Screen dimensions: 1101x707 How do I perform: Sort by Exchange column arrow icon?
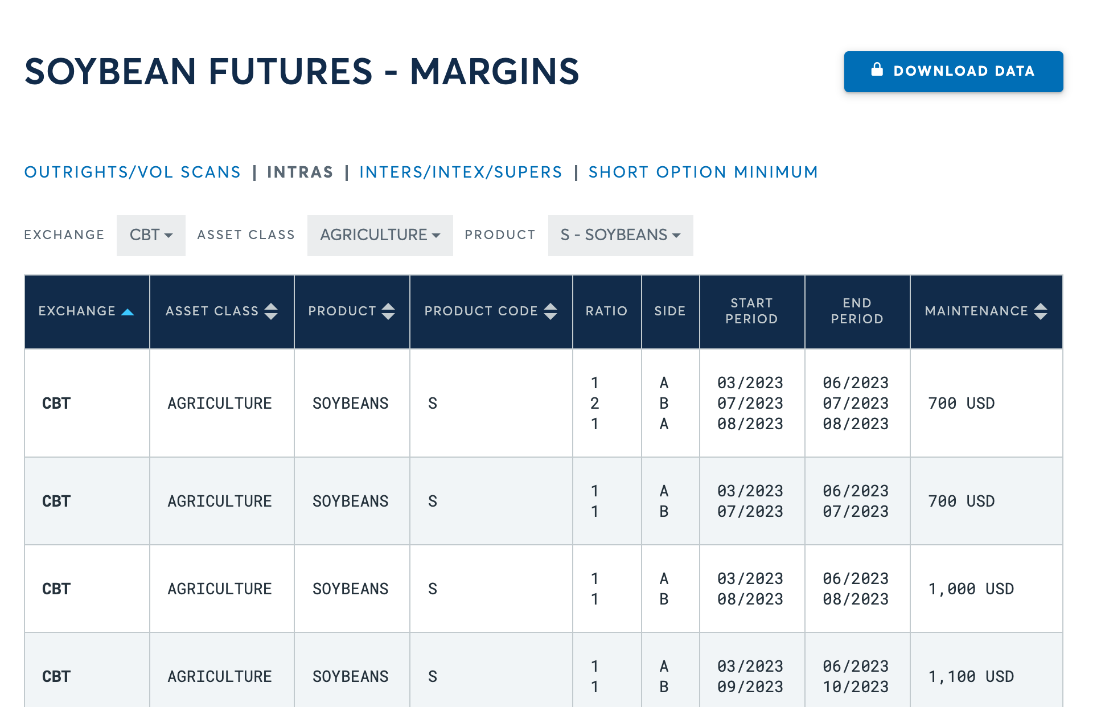(128, 311)
